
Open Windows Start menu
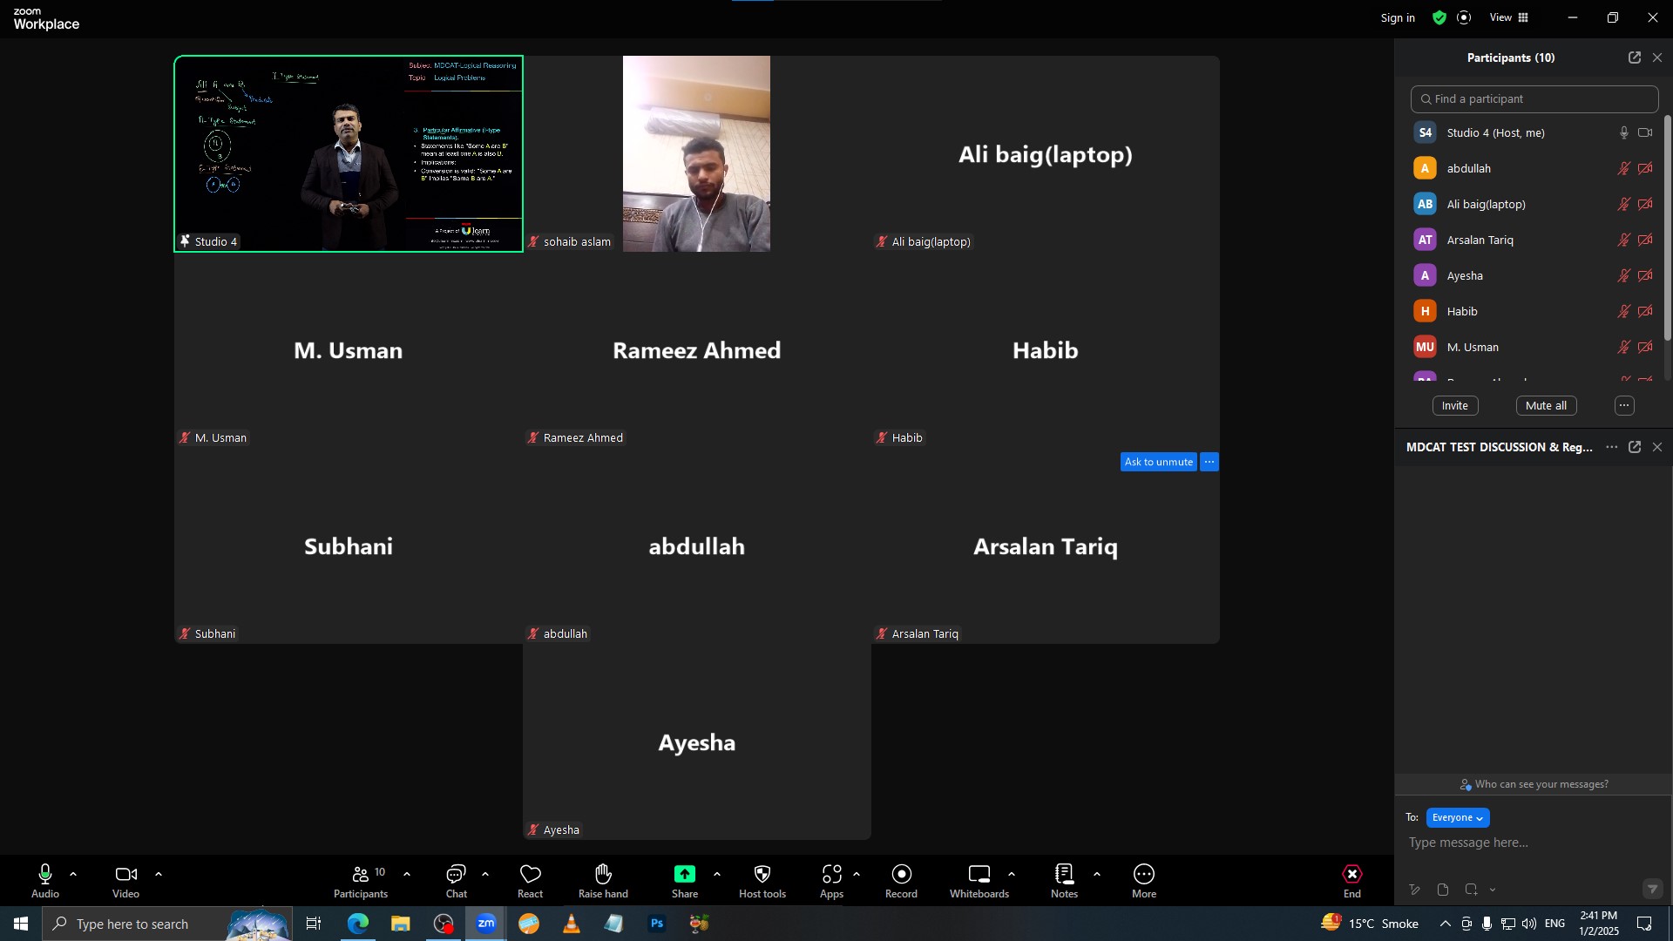coord(21,924)
